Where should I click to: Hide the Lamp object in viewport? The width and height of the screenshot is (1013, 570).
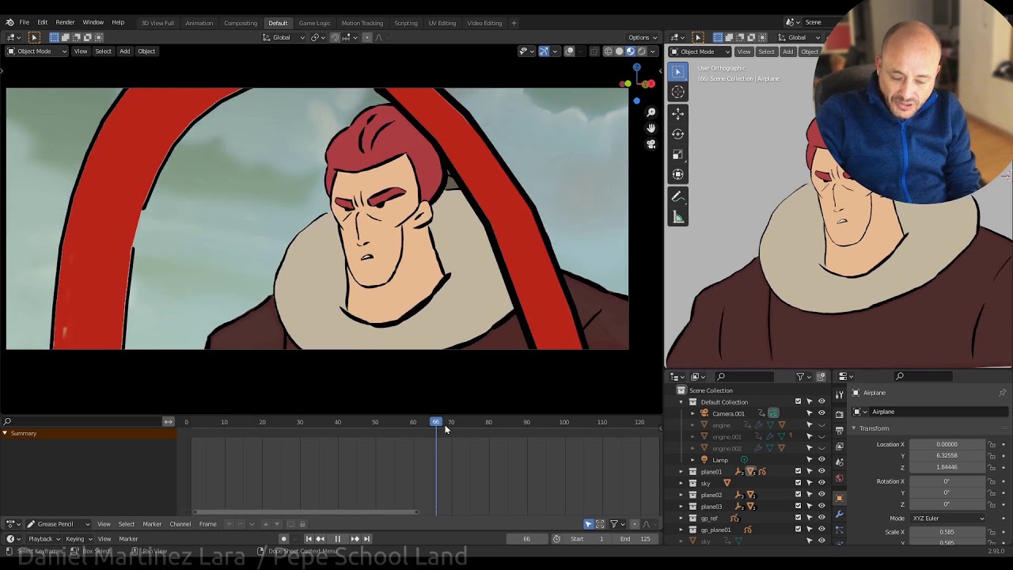coord(821,460)
